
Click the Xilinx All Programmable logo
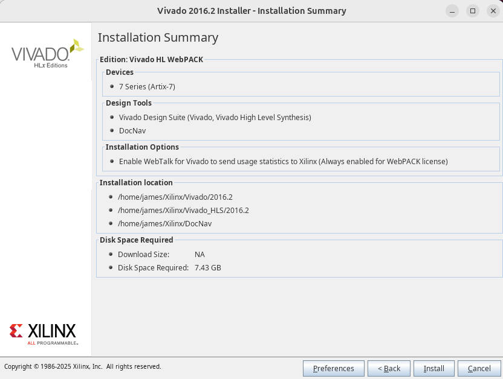coord(43,333)
